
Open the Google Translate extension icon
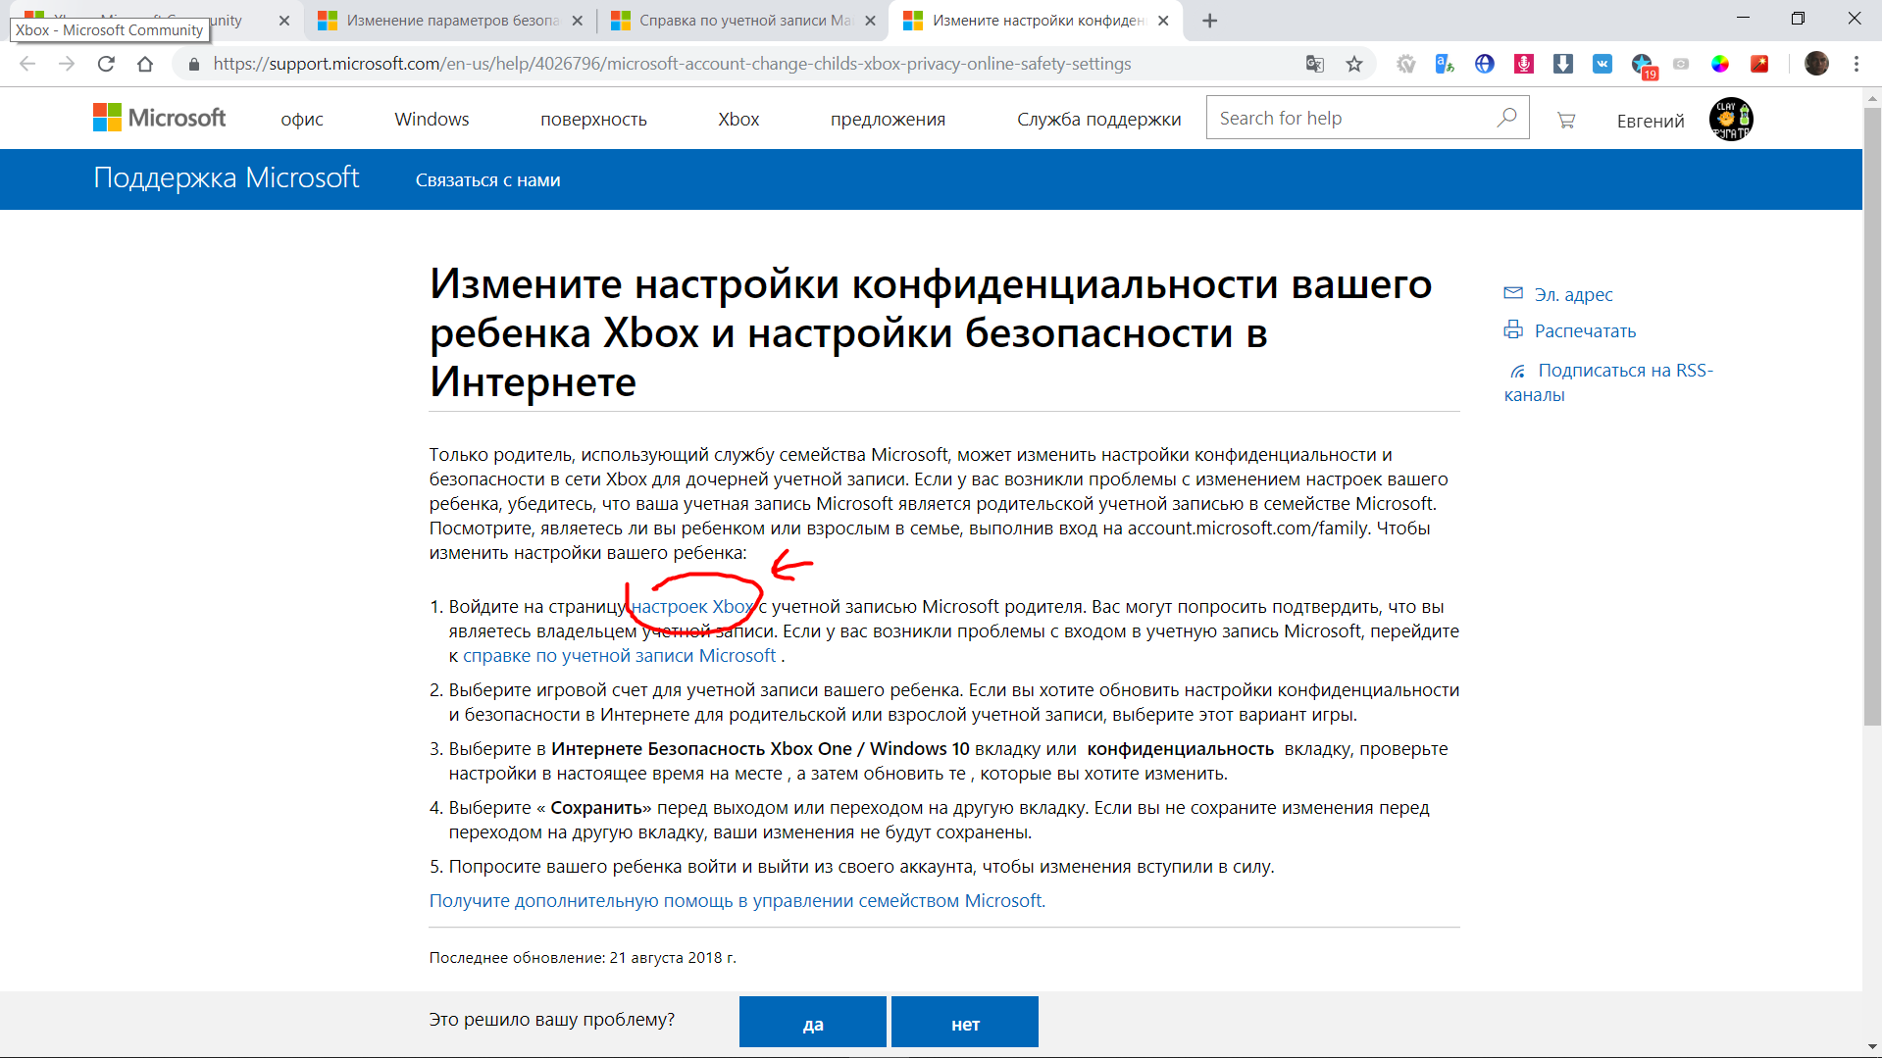1445,64
